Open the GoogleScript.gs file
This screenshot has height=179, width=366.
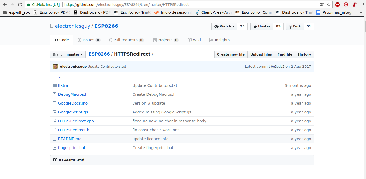[x=73, y=112]
